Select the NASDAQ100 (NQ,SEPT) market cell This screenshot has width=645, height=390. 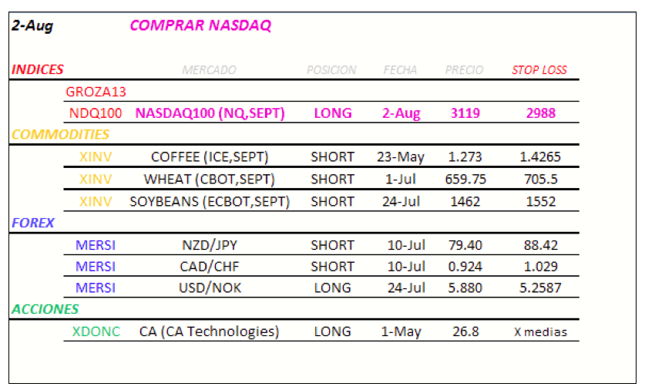[210, 113]
